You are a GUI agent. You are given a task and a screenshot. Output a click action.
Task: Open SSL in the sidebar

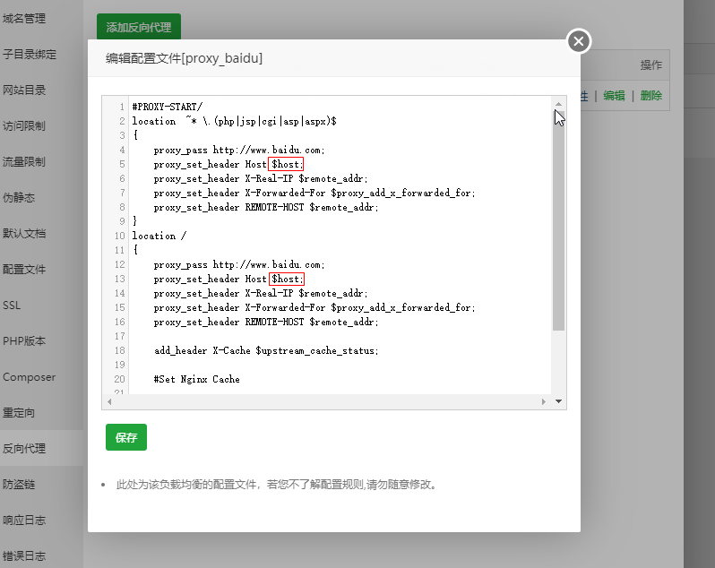[x=12, y=305]
